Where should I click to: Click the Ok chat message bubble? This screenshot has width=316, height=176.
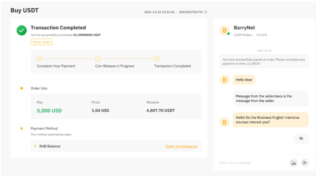point(301,138)
